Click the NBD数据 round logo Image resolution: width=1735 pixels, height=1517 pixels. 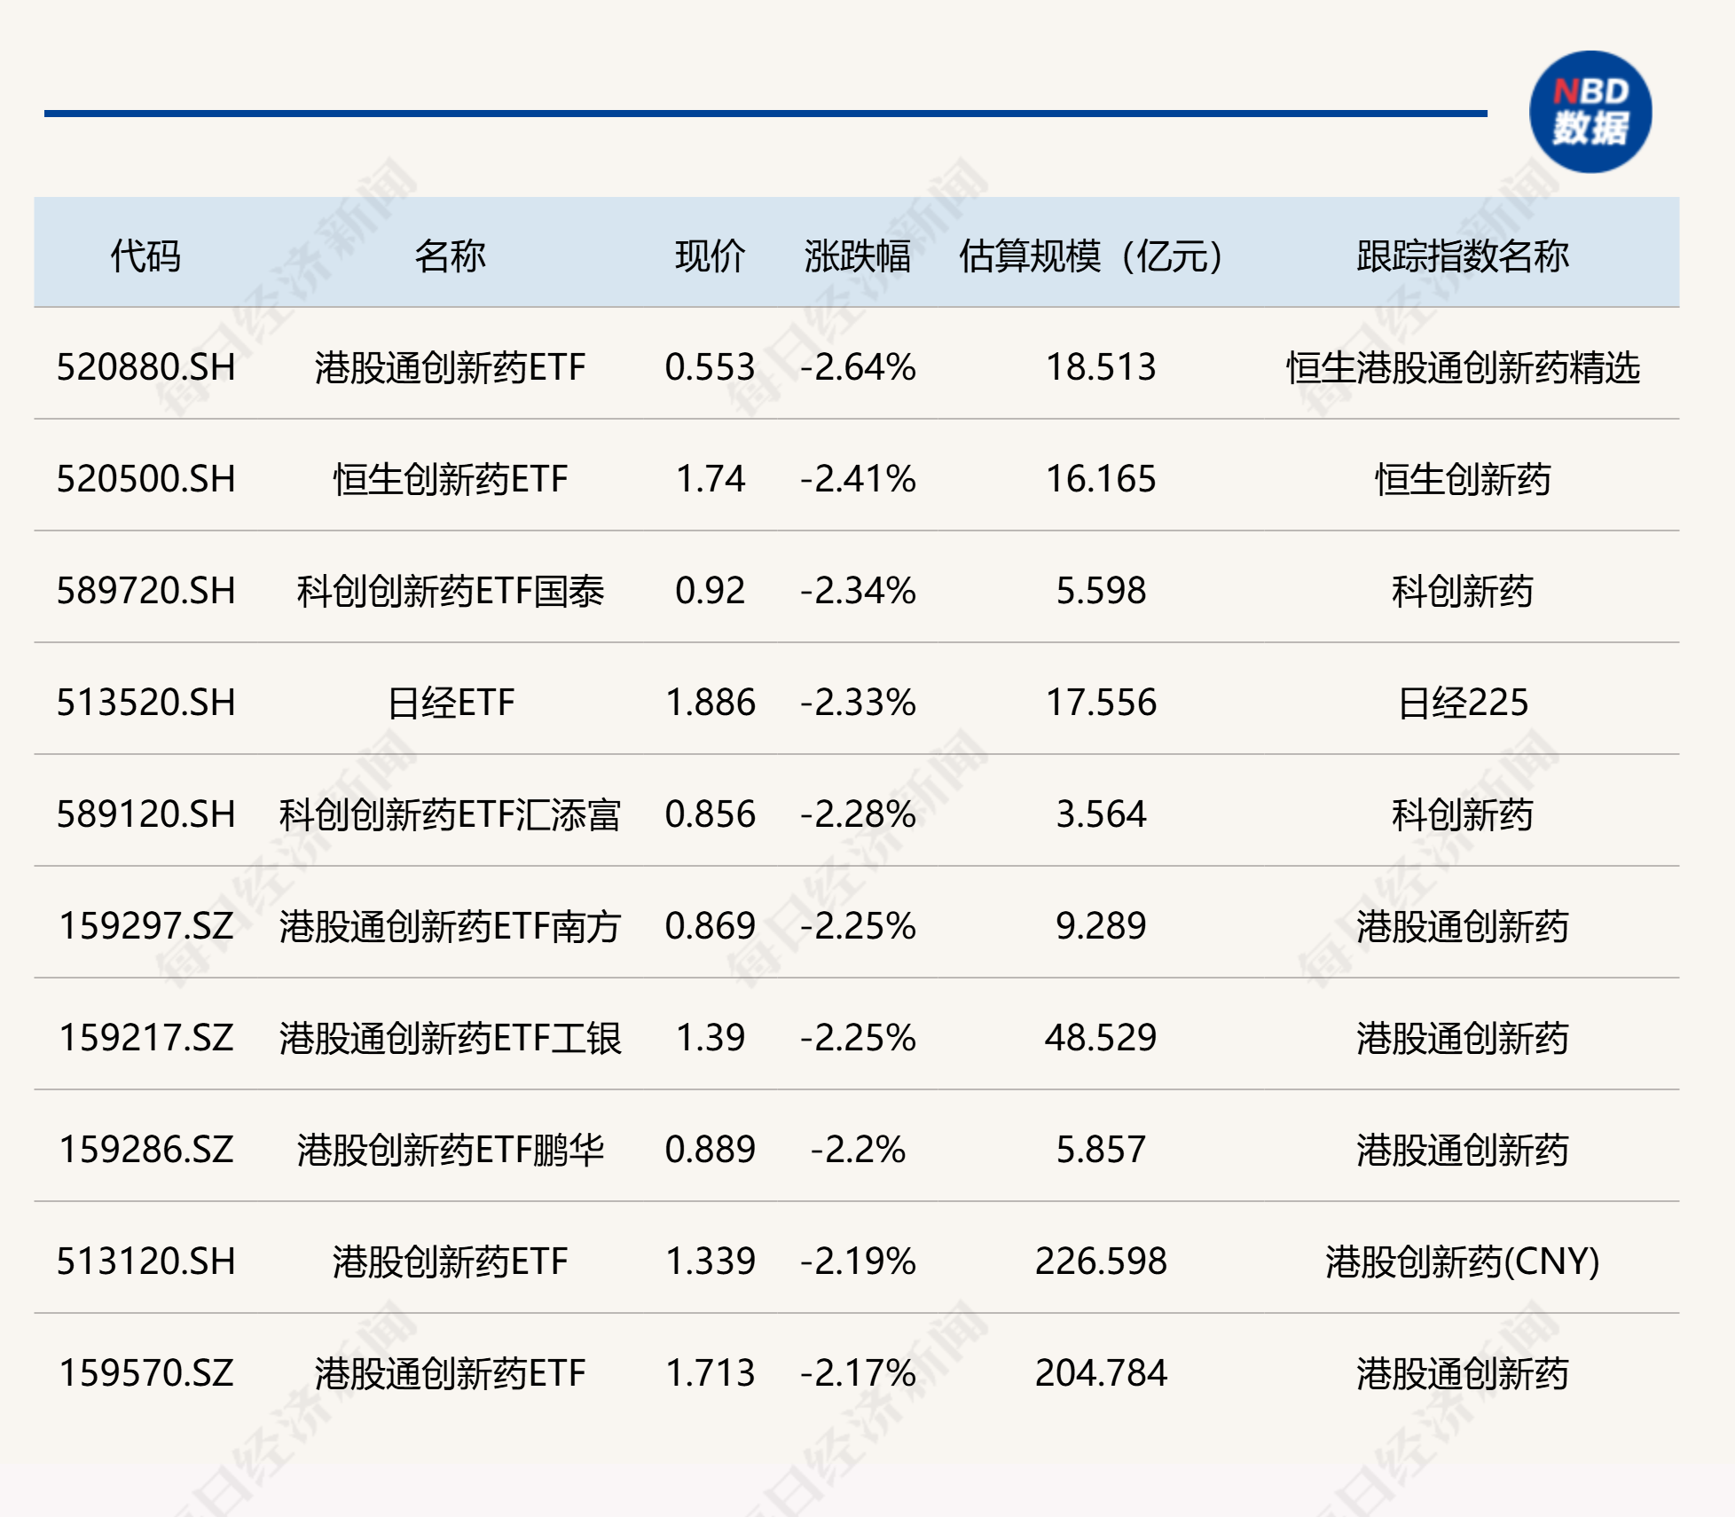1590,113
